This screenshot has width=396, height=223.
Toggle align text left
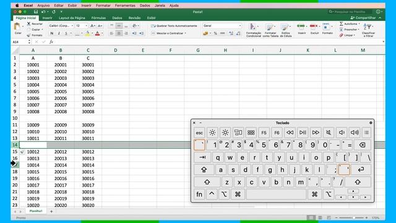click(x=111, y=33)
